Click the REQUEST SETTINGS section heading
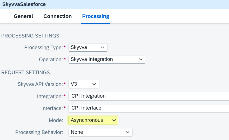The width and height of the screenshot is (229, 140). click(x=25, y=73)
